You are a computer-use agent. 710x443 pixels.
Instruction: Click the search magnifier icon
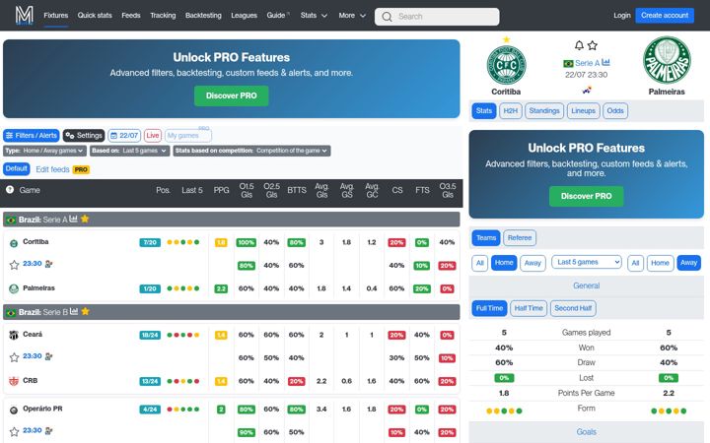pyautogui.click(x=387, y=17)
